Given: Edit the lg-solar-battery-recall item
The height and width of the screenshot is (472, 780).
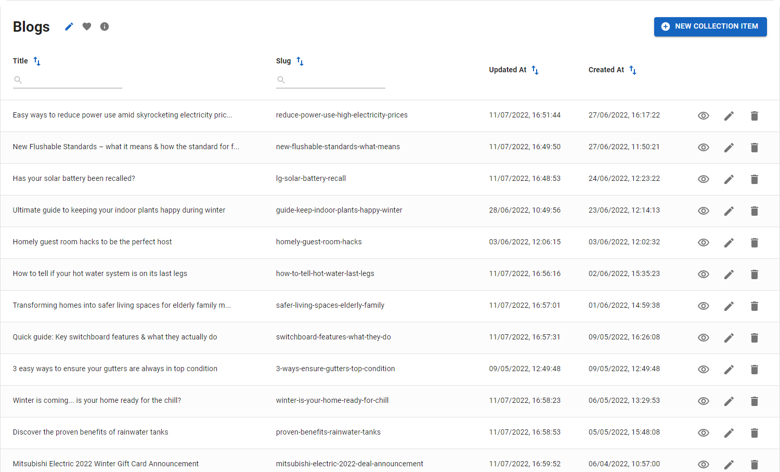Looking at the screenshot, I should 729,179.
